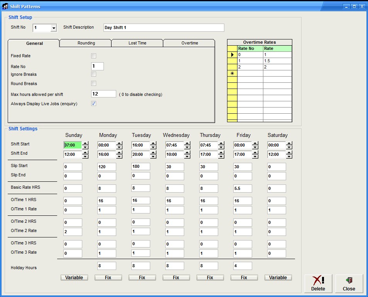Viewport: 368px width, 297px height.
Task: Enable the Fixed Rate checkbox
Action: (x=93, y=56)
